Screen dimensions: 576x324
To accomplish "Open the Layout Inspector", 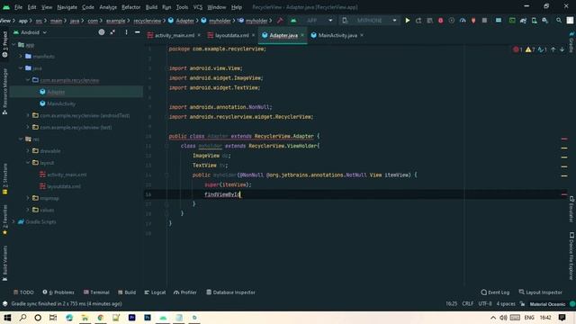I will point(540,292).
